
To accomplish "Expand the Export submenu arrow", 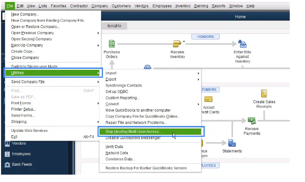I will [x=199, y=80].
